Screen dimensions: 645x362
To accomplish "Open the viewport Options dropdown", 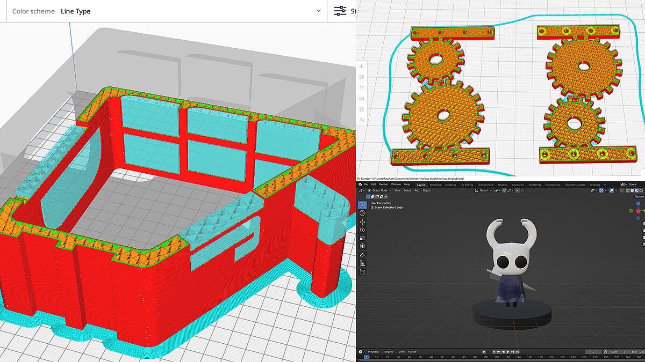I will pos(639,197).
